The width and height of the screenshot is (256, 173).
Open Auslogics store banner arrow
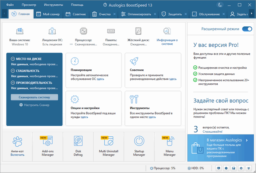(x=247, y=140)
